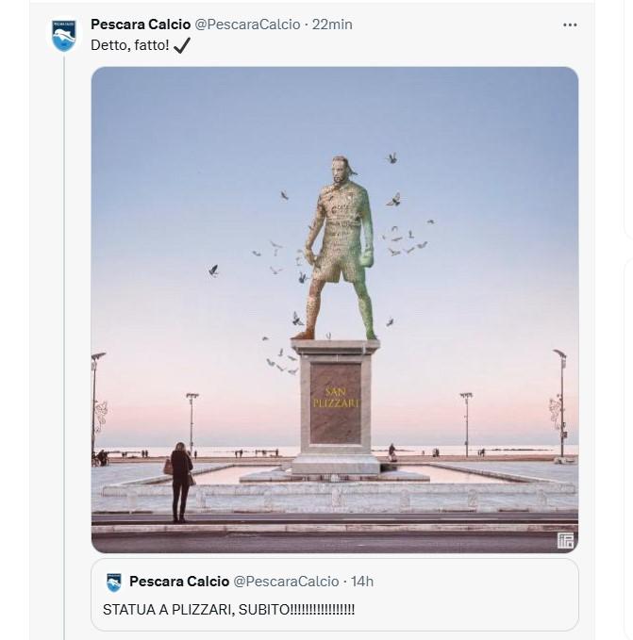This screenshot has height=640, width=633.
Task: Open quoted tweet "STATUA A PLIZZARI, SUBITO" text
Action: click(228, 609)
